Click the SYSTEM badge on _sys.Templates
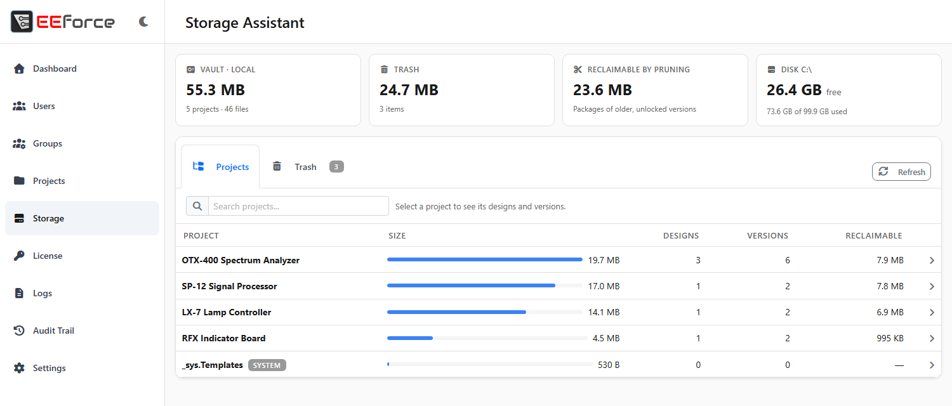Image resolution: width=952 pixels, height=406 pixels. (267, 365)
